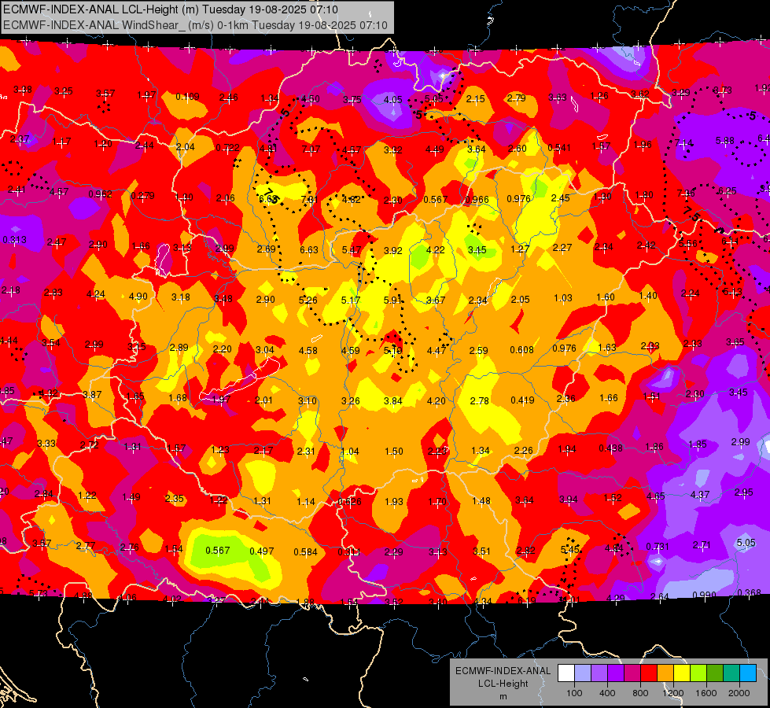
Task: Click the wind shear value 7.07
Action: click(311, 149)
